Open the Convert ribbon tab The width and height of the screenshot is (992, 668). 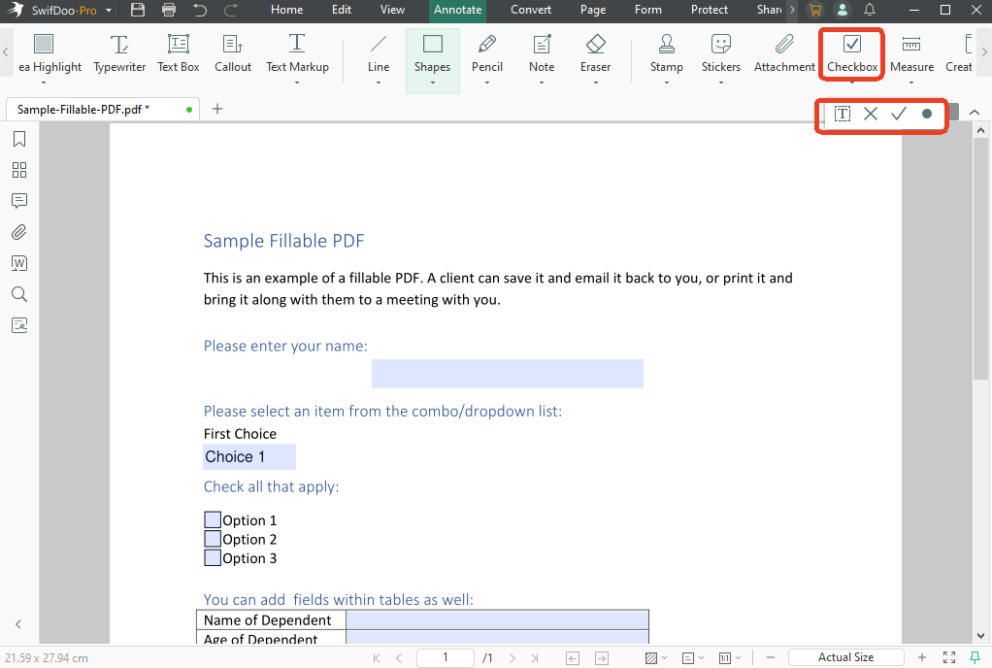tap(531, 10)
